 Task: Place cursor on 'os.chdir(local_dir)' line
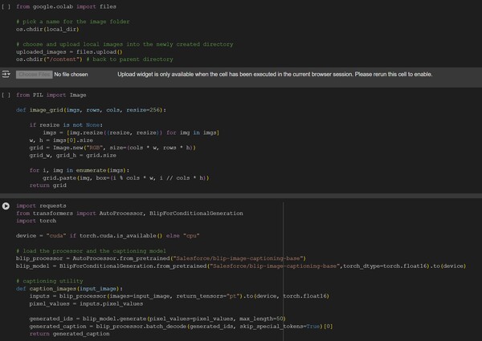tap(47, 28)
